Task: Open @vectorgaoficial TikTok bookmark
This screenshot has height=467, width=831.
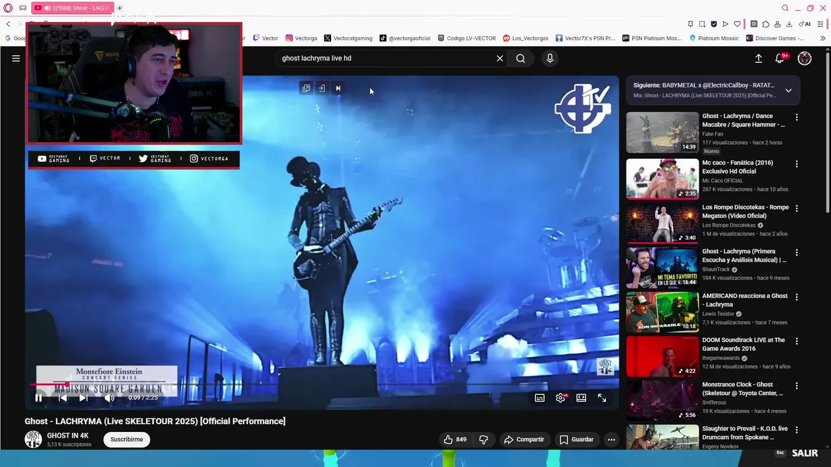Action: (x=405, y=38)
